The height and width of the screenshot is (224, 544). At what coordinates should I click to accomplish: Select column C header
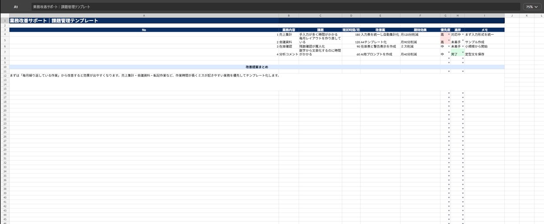point(320,16)
